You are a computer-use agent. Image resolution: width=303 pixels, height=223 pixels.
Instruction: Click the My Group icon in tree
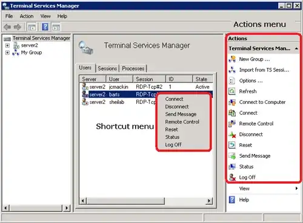tap(16, 53)
